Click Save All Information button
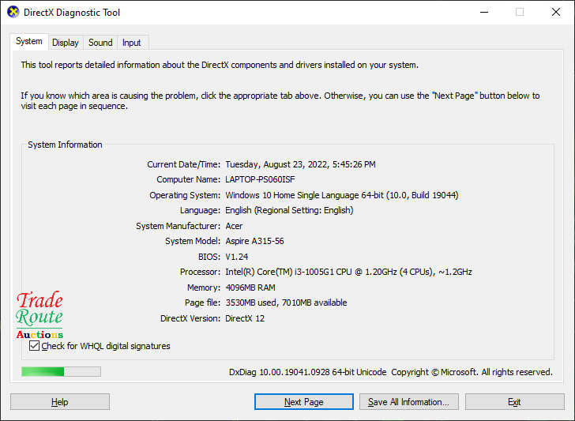Viewport: 575px width, 421px height. point(409,402)
